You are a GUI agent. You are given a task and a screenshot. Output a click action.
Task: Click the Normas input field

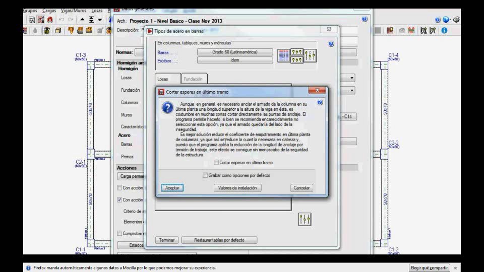pyautogui.click(x=140, y=52)
